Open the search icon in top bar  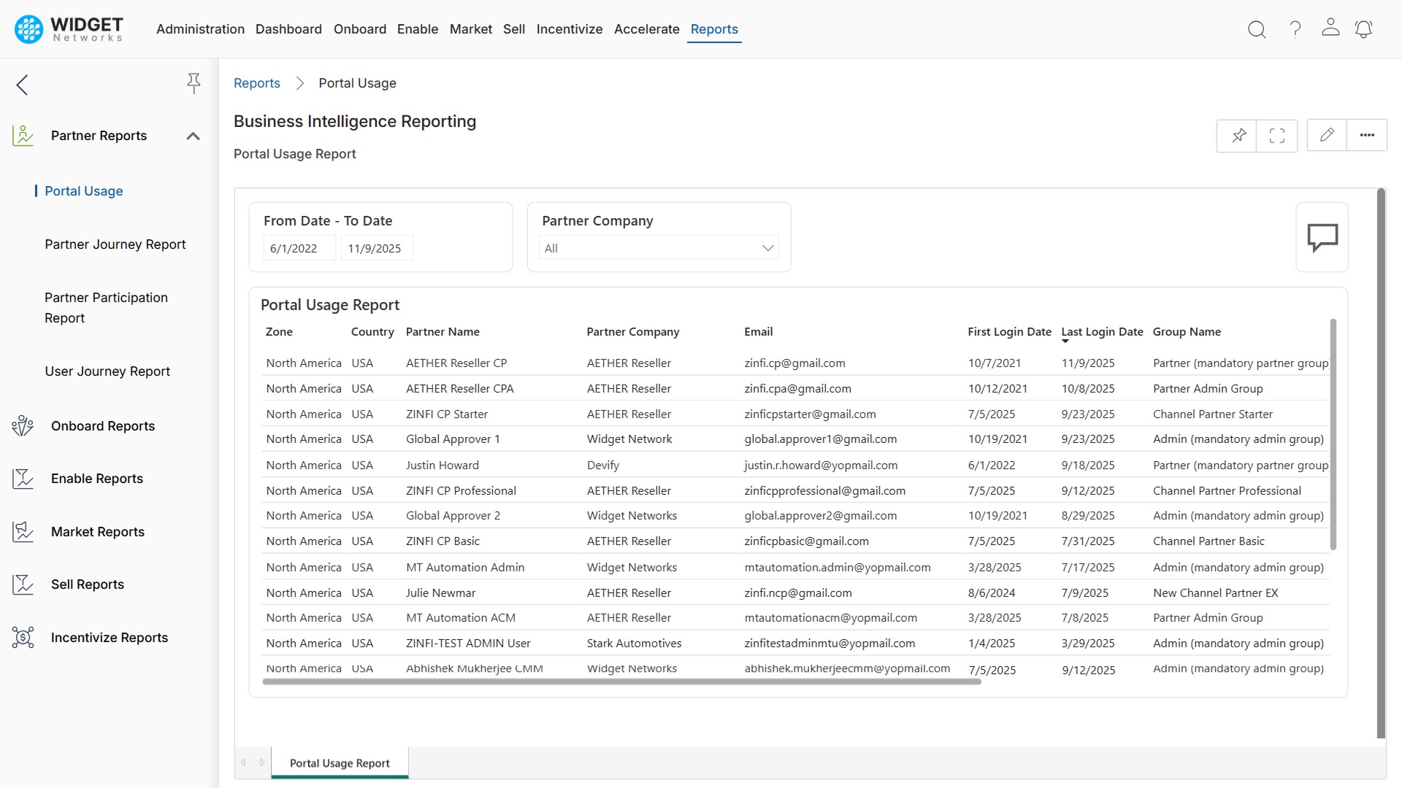1257,29
